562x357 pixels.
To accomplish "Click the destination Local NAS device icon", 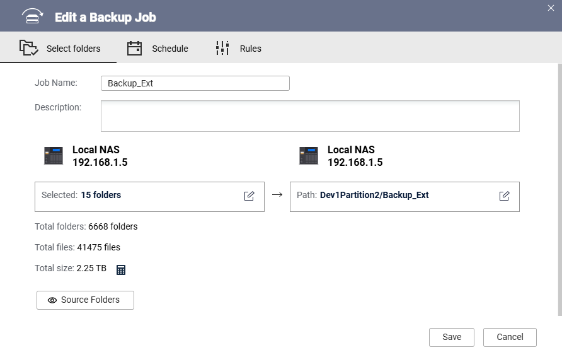I will pyautogui.click(x=309, y=156).
